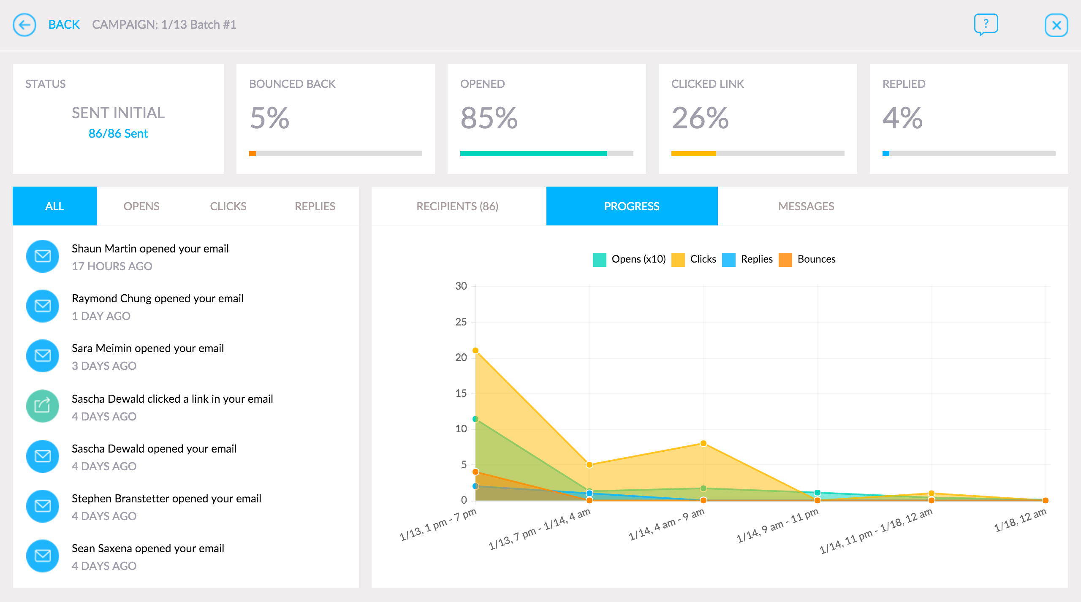Click envelope icon beside Sara Meimin activity
Image resolution: width=1081 pixels, height=602 pixels.
pyautogui.click(x=43, y=356)
